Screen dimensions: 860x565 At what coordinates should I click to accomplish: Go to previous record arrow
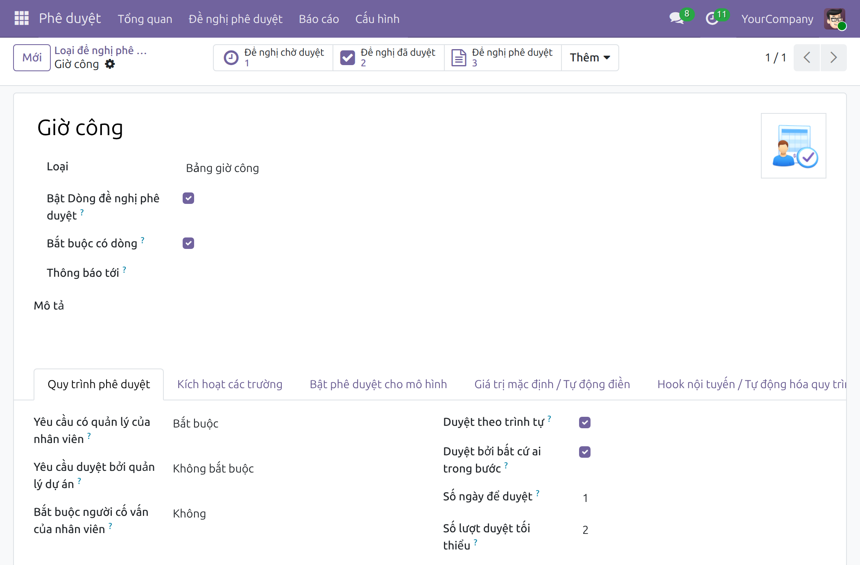pyautogui.click(x=807, y=58)
